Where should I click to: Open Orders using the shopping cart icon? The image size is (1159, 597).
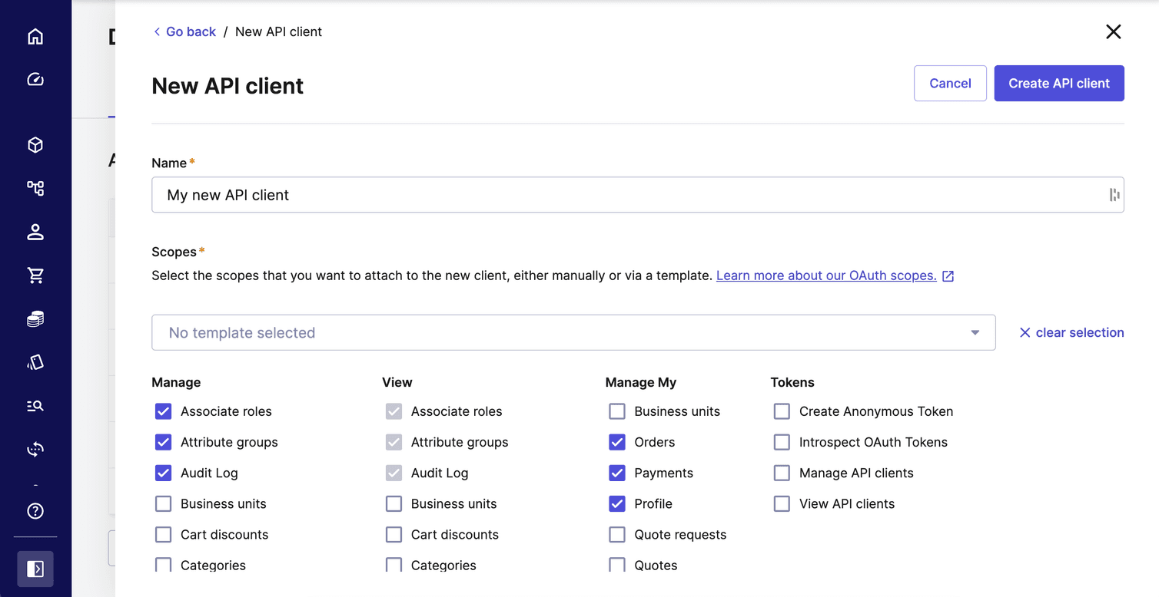pyautogui.click(x=35, y=275)
